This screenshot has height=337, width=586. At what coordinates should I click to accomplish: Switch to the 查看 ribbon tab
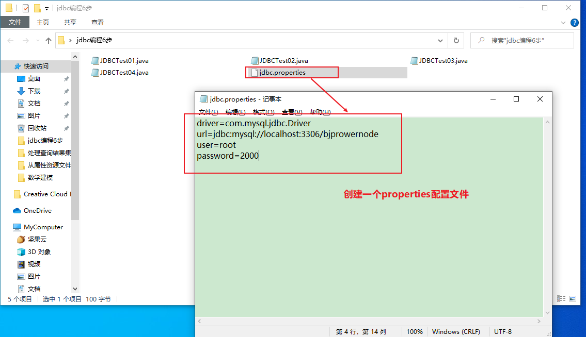pos(98,22)
